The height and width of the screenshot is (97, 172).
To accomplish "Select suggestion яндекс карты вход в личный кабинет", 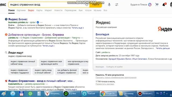I will coord(43,71).
